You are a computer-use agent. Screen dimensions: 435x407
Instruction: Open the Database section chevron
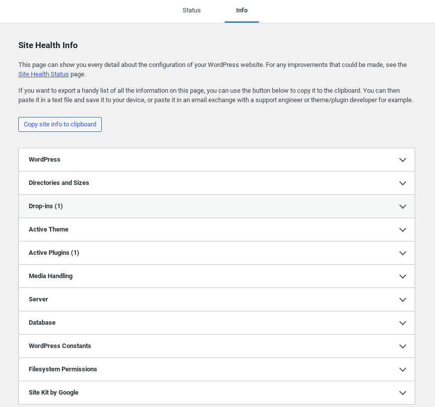(x=402, y=323)
